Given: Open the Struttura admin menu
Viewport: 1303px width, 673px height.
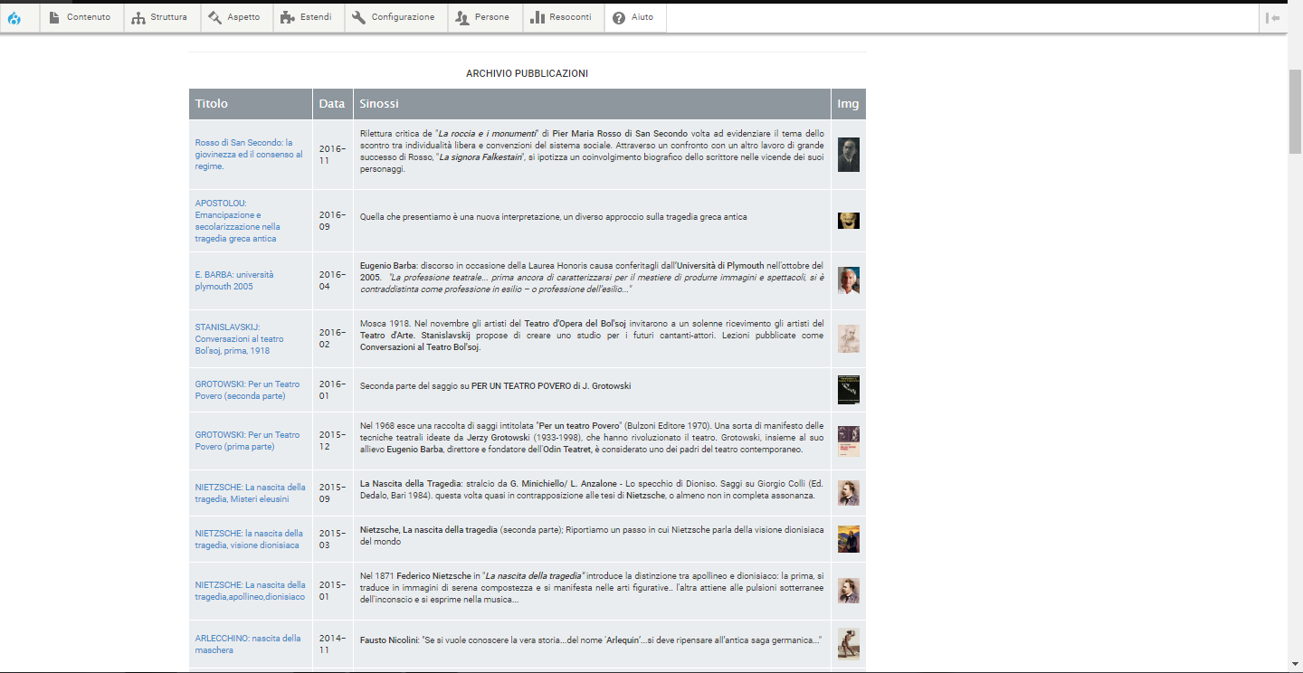Looking at the screenshot, I should (159, 17).
